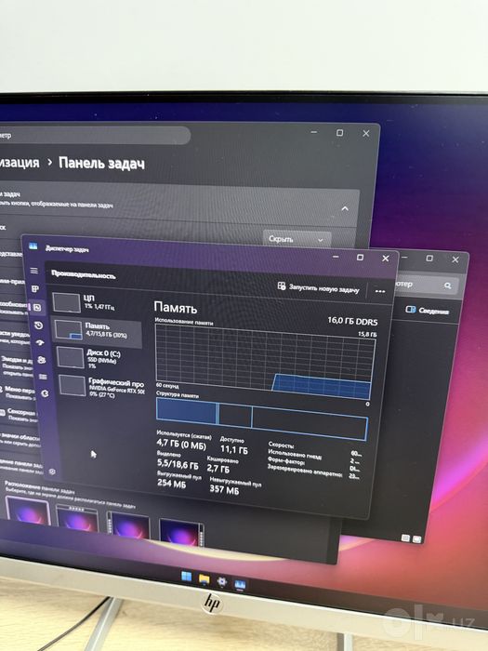Open Task Manager hamburger navigation menu
The width and height of the screenshot is (488, 651).
tap(34, 271)
